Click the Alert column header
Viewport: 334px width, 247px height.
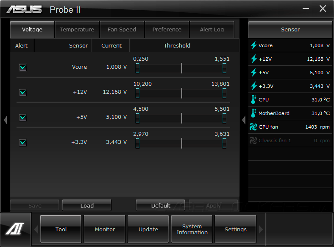21,45
